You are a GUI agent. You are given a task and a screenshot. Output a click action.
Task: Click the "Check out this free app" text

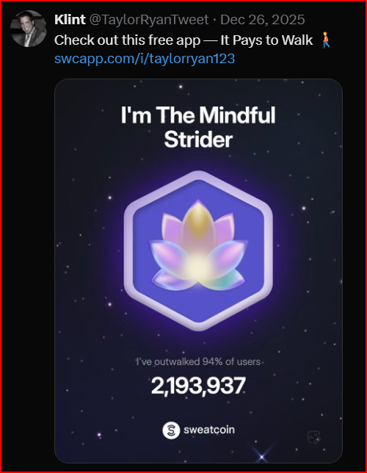click(127, 40)
